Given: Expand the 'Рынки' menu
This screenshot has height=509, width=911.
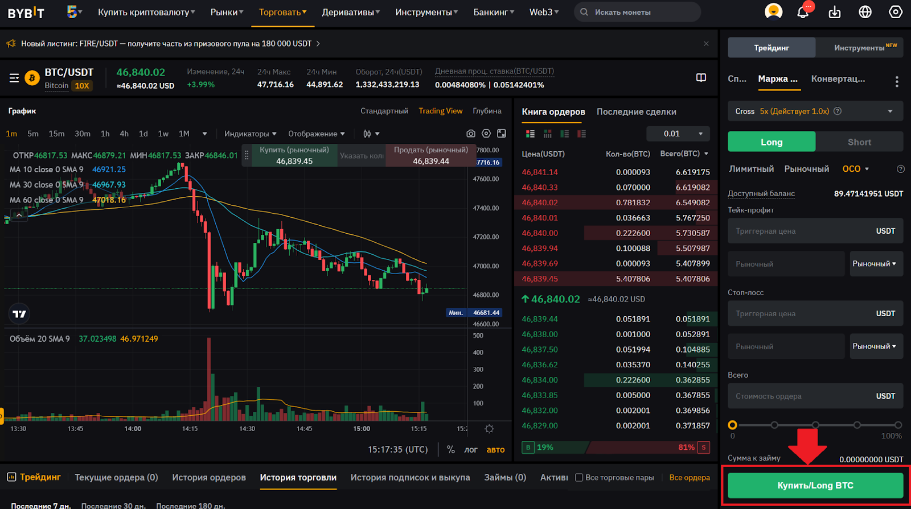Looking at the screenshot, I should pos(227,12).
